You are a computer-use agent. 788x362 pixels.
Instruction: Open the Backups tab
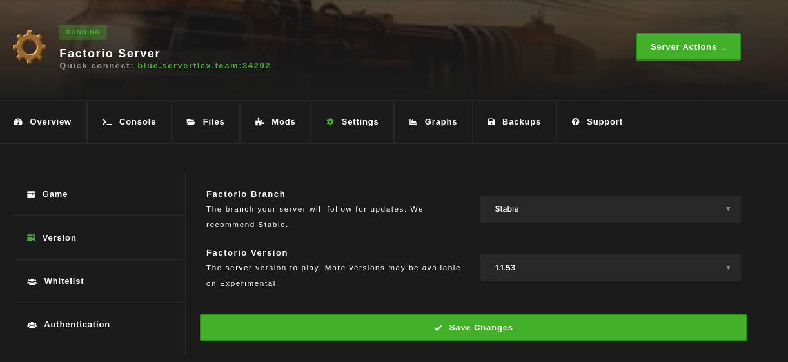click(515, 122)
